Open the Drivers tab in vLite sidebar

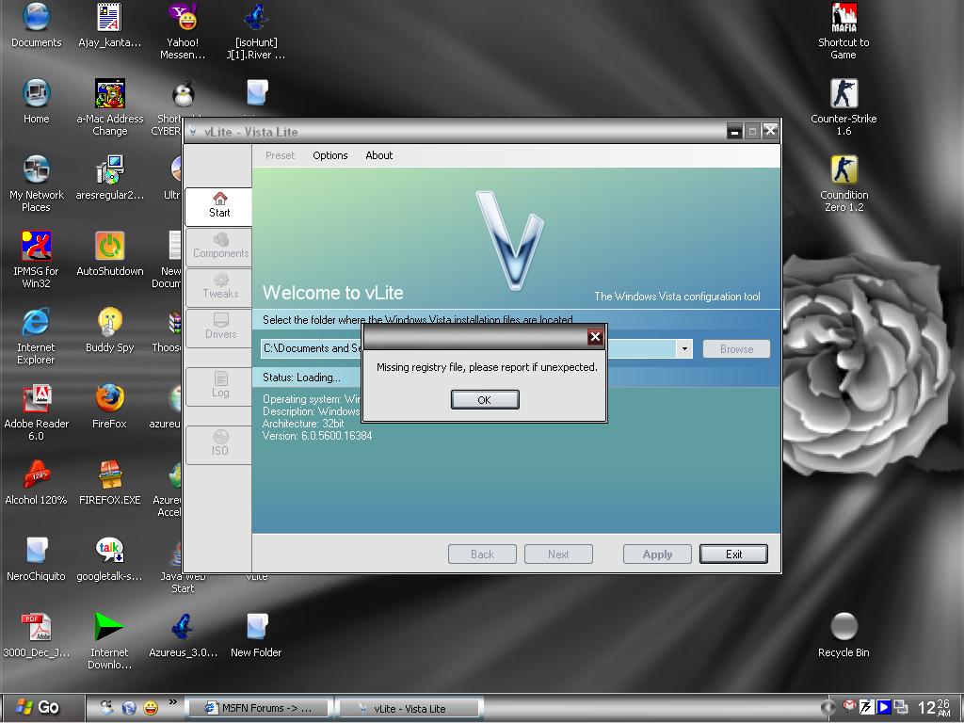point(218,328)
